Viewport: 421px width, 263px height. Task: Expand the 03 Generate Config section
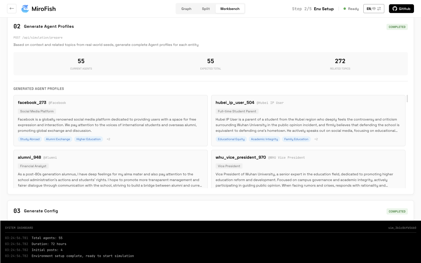click(210, 211)
